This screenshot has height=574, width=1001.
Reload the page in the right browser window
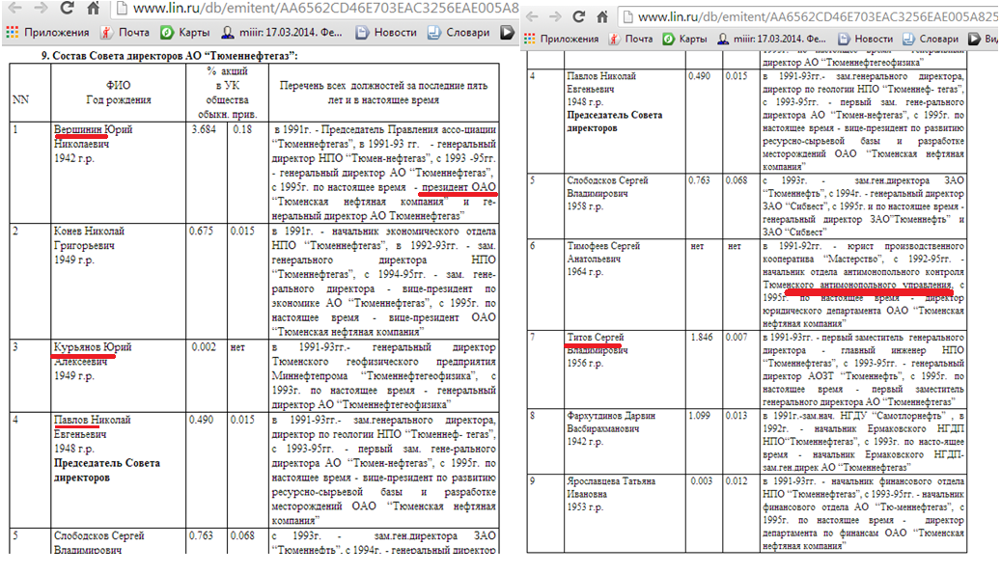pyautogui.click(x=579, y=16)
